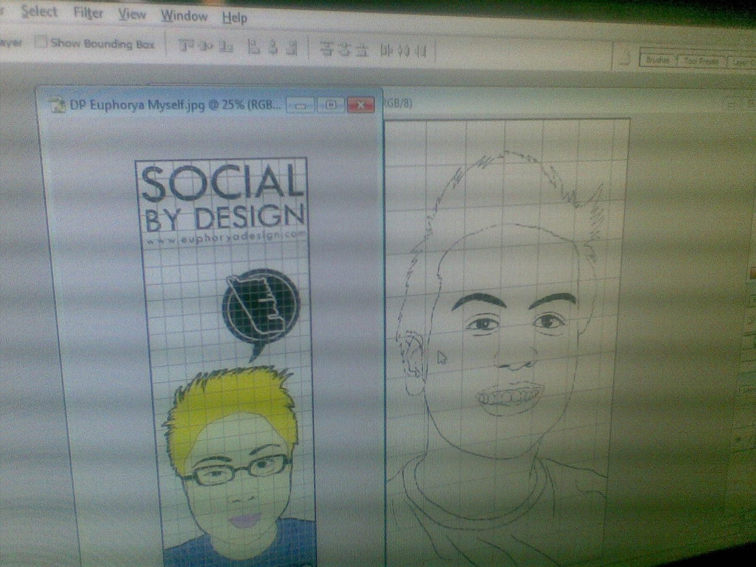Maximize the DP Euphorya Myself.jpg window

[330, 105]
